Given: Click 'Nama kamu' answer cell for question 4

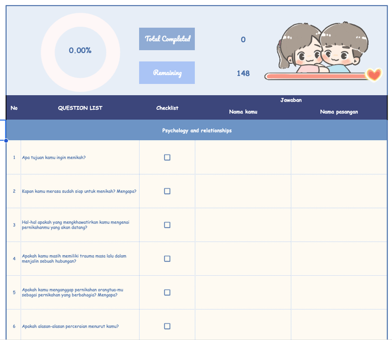Looking at the screenshot, I should pyautogui.click(x=243, y=259).
